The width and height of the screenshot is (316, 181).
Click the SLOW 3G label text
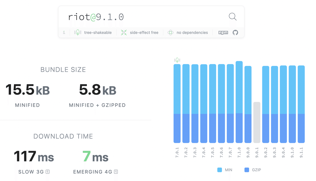[x=31, y=172]
